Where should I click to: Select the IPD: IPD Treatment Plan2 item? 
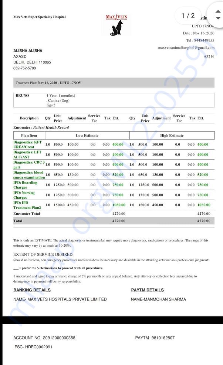27,205
